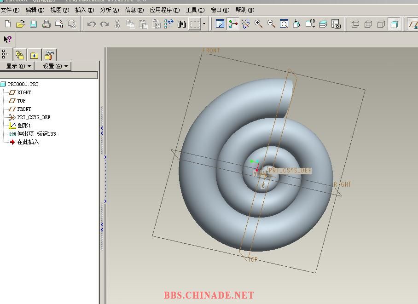Screen dimensions: 418x304
Task: Click the Regenerate model icon
Action: 169,24
